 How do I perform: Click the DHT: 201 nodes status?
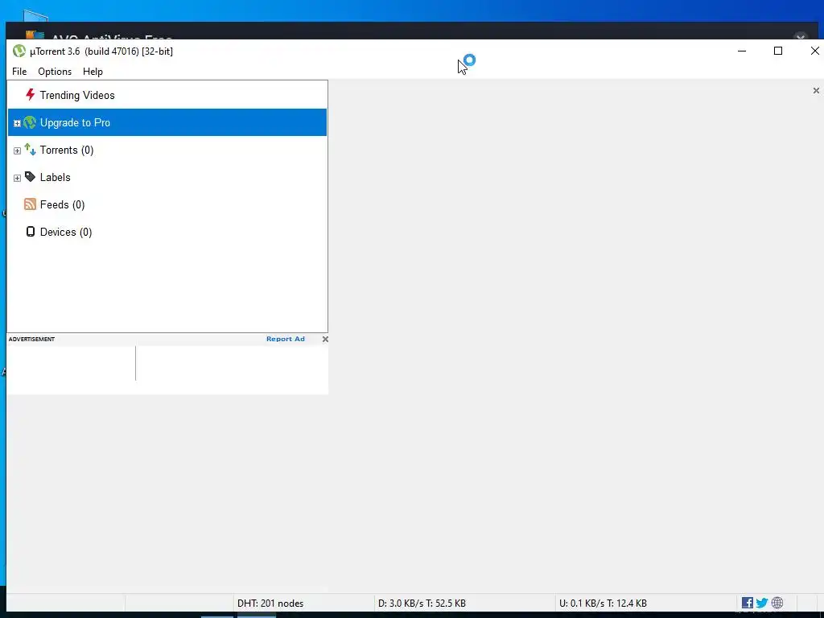[x=270, y=604]
